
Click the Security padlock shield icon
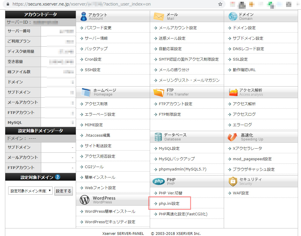233,182
